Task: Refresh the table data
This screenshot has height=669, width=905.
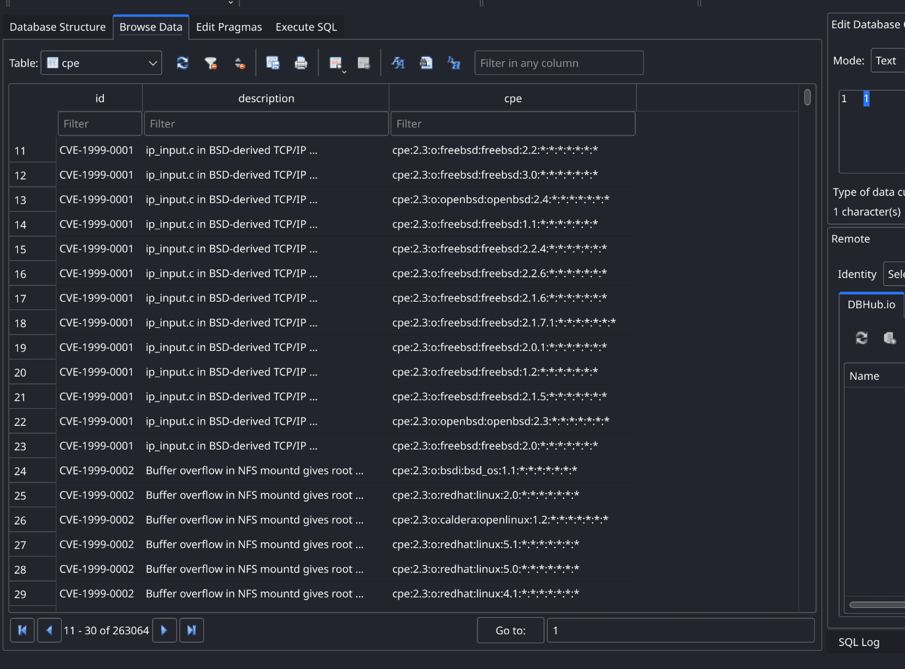Action: click(x=182, y=63)
